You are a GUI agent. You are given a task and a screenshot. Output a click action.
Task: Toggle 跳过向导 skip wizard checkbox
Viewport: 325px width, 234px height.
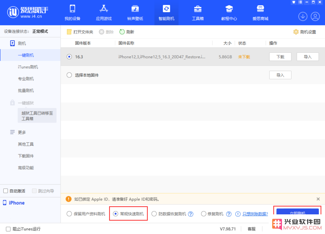pos(34,191)
